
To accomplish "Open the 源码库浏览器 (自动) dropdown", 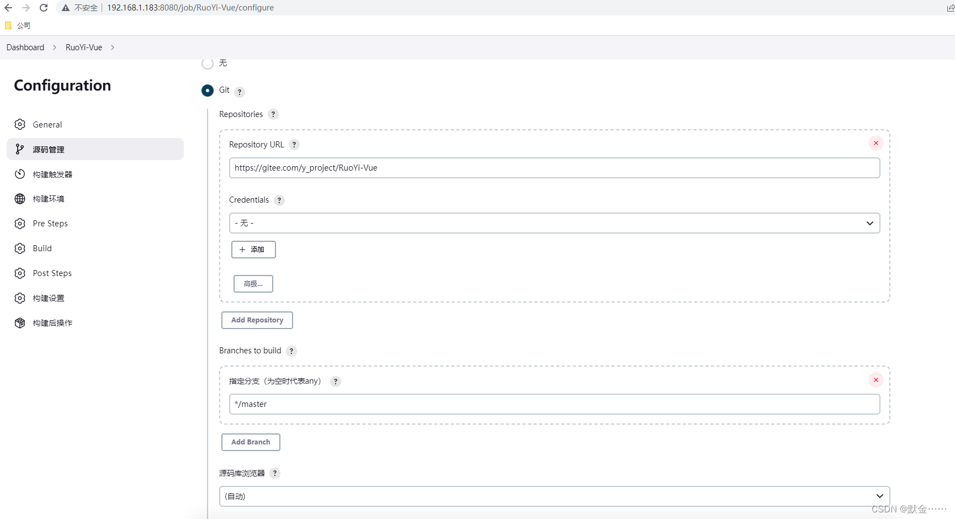I will pyautogui.click(x=554, y=496).
